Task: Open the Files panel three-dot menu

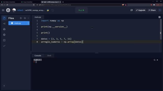Action: click(28, 18)
